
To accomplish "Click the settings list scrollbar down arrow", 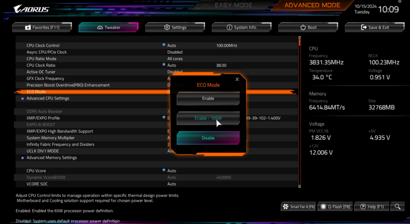I will (x=300, y=186).
